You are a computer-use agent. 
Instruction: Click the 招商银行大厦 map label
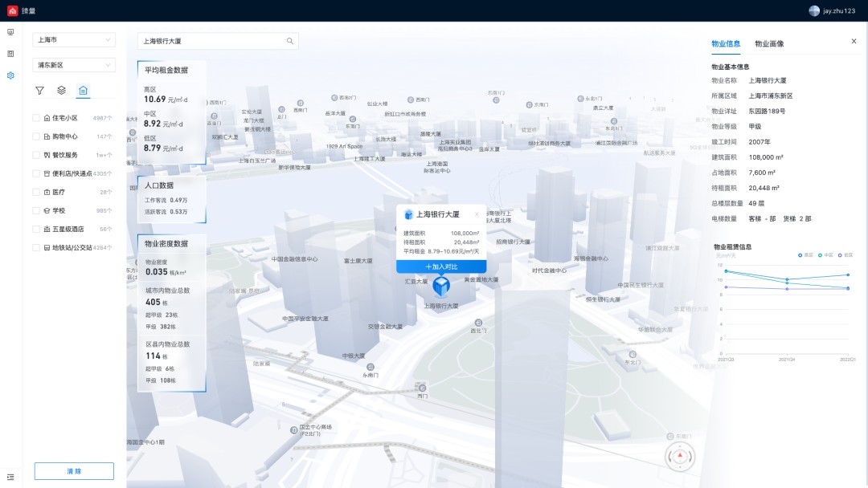coord(513,242)
